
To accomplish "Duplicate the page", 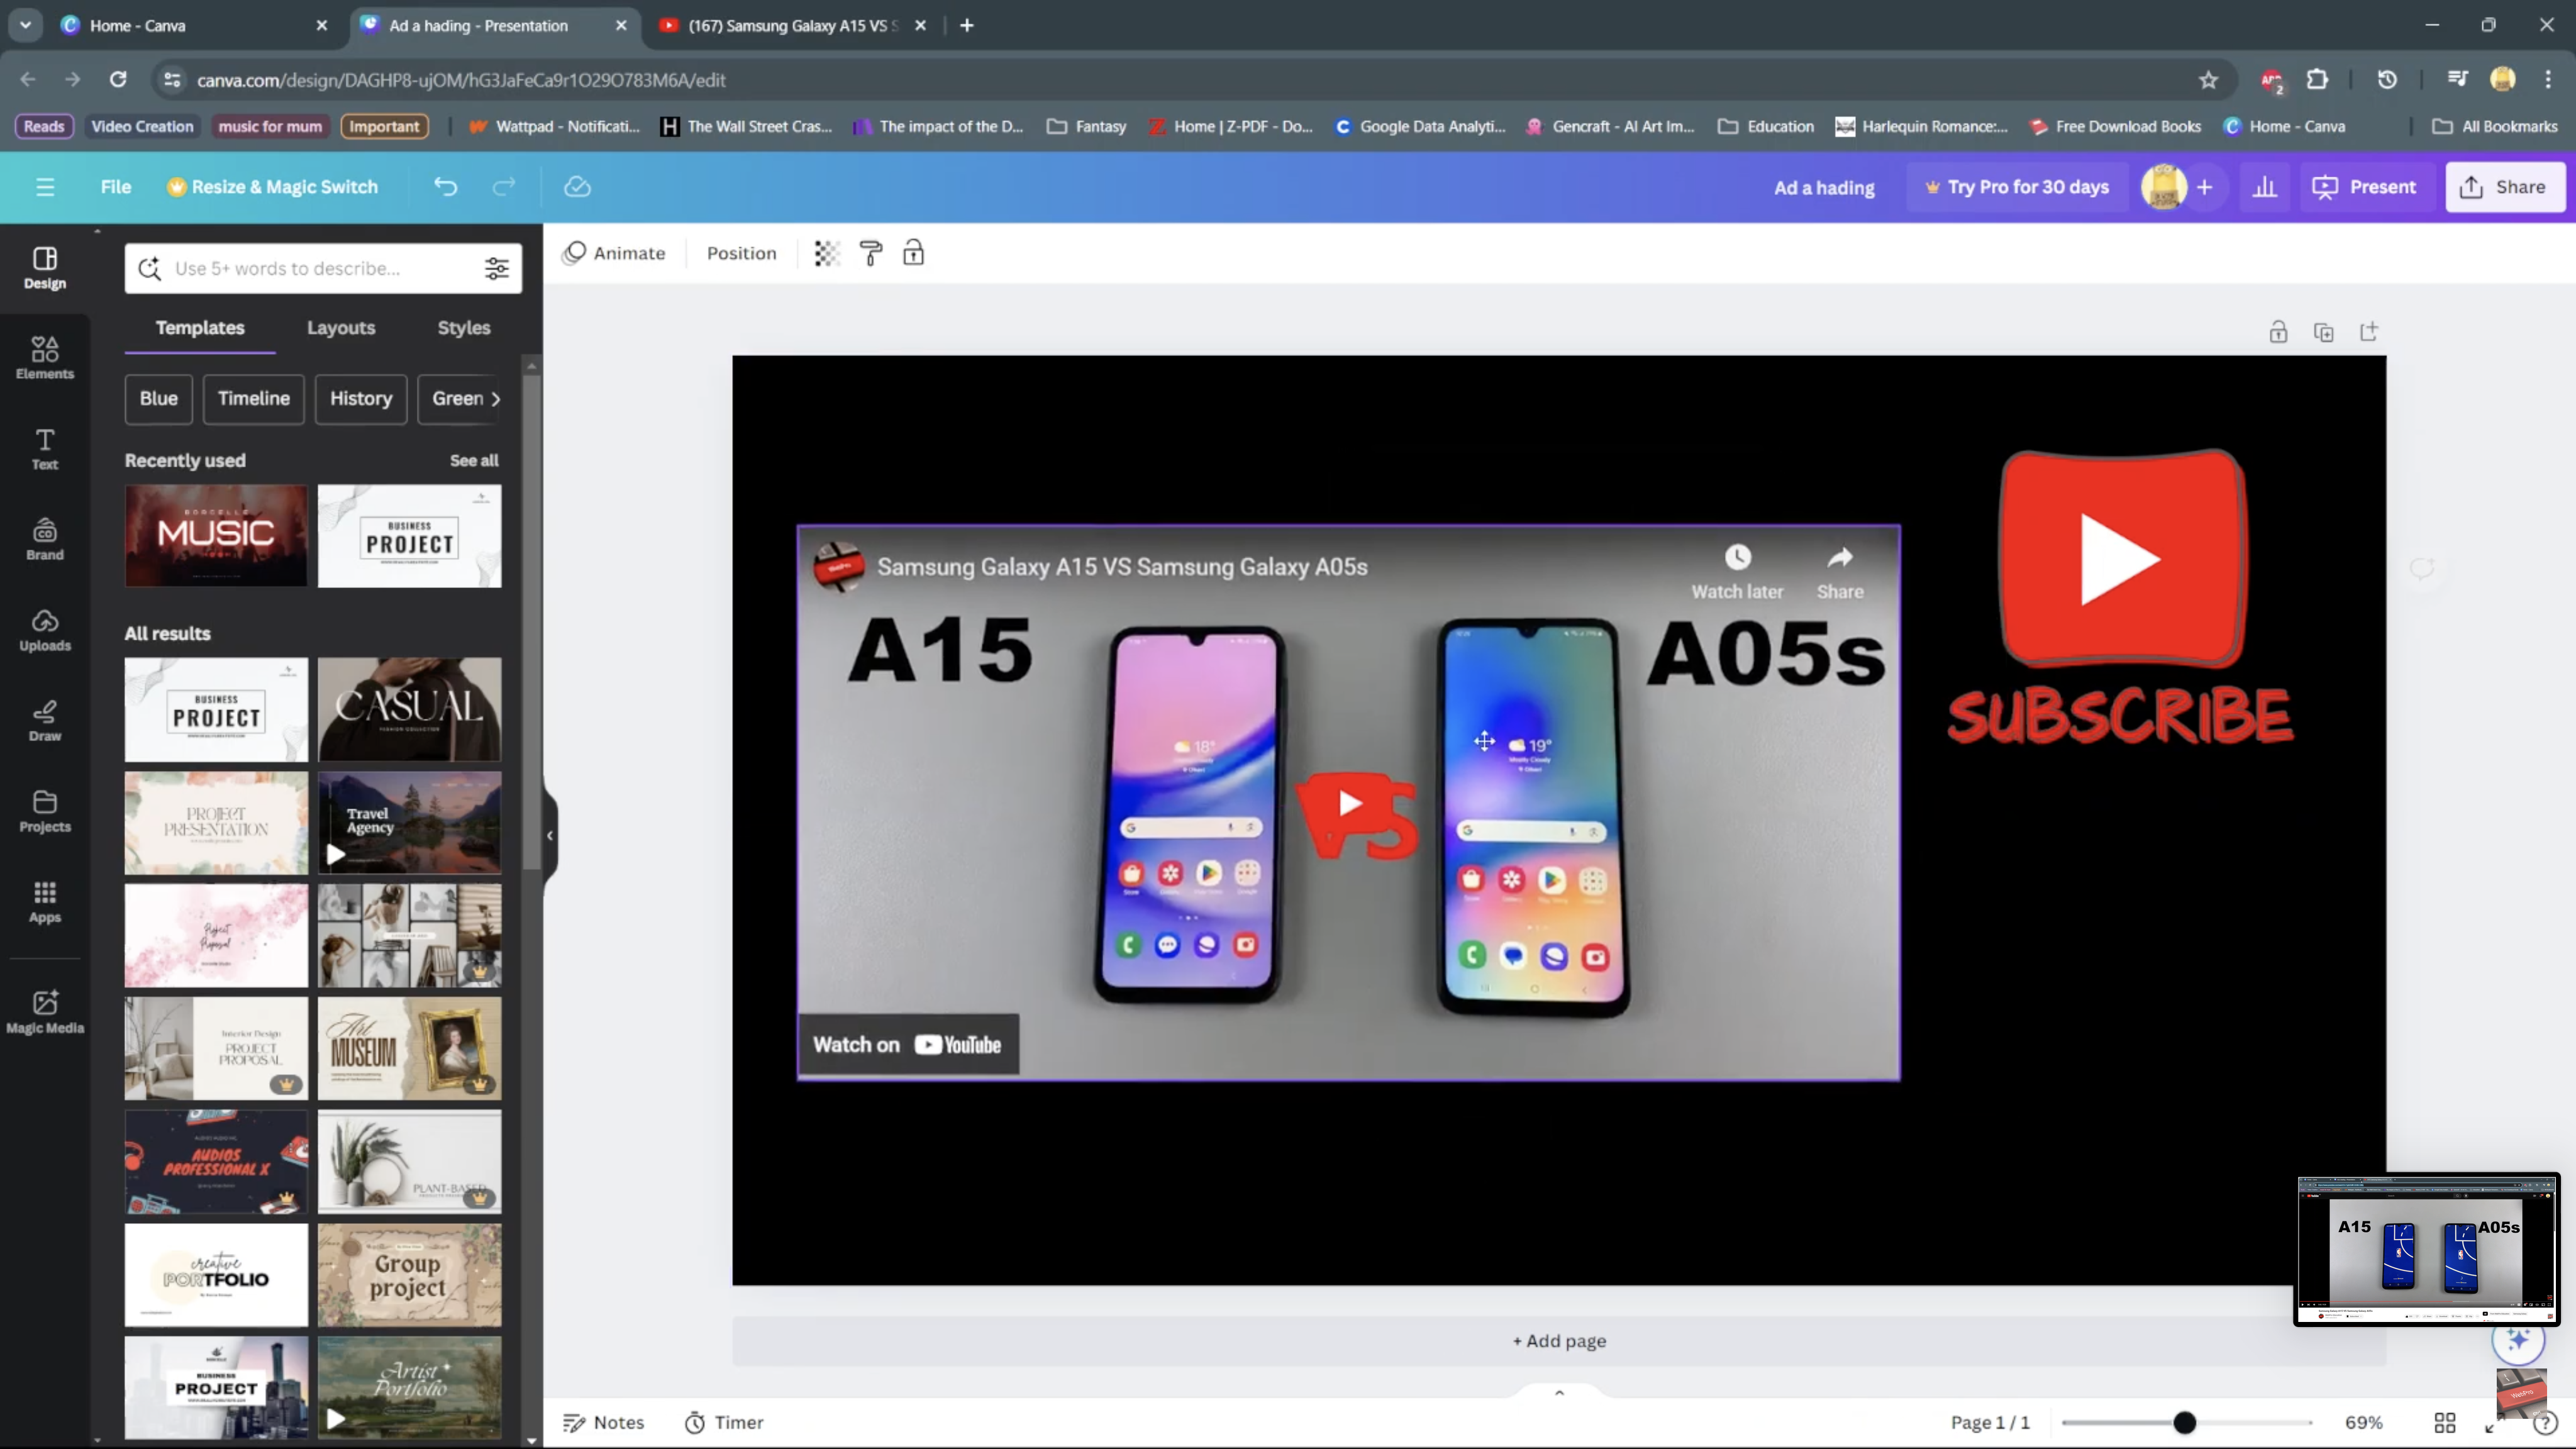I will pos(2324,332).
